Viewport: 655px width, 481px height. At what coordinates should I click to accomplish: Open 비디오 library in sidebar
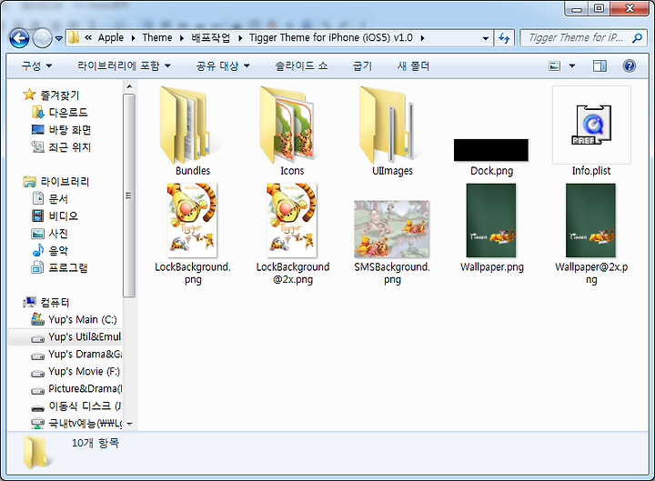click(55, 215)
